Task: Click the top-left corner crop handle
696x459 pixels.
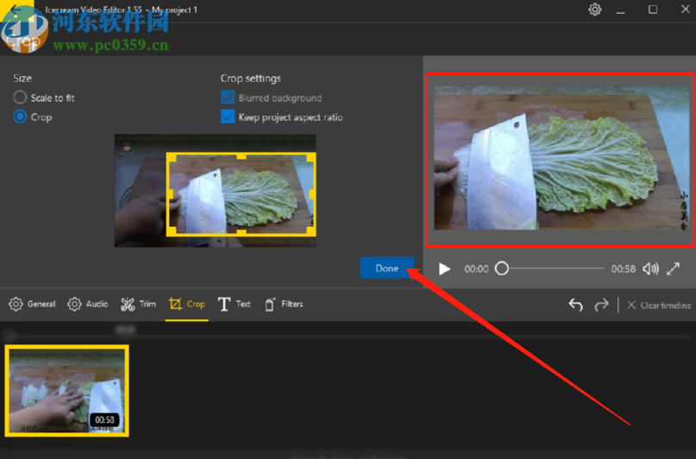Action: [x=171, y=157]
